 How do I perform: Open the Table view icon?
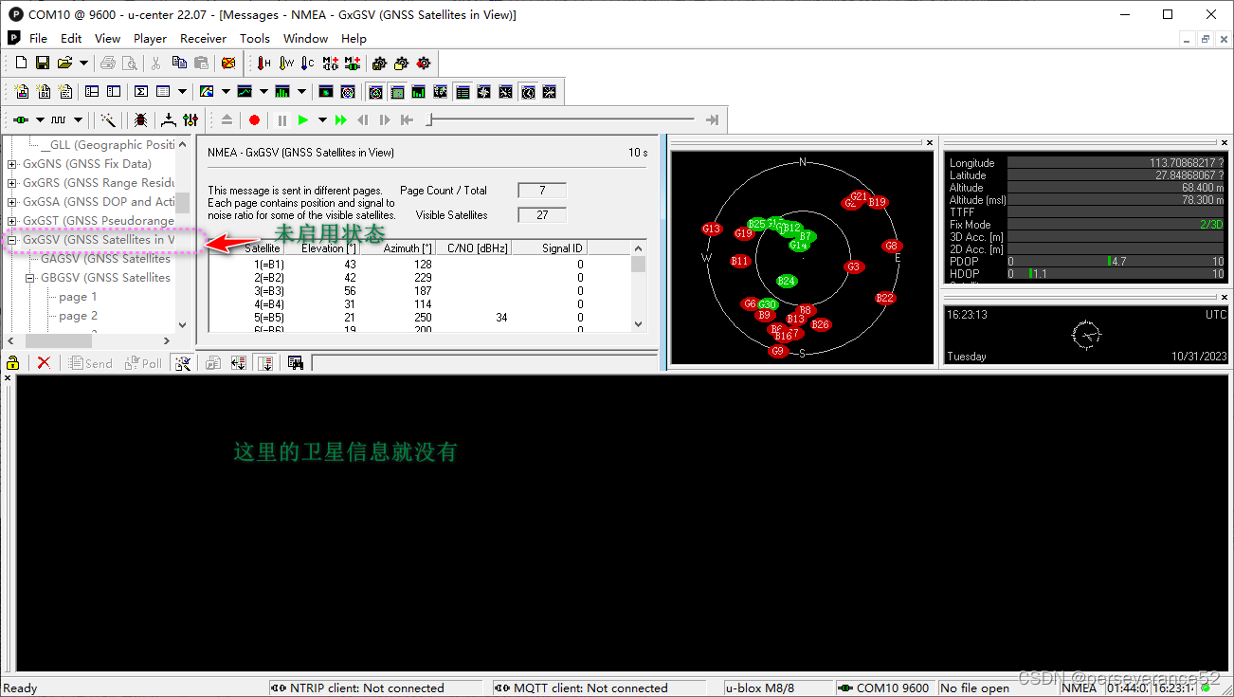[163, 91]
